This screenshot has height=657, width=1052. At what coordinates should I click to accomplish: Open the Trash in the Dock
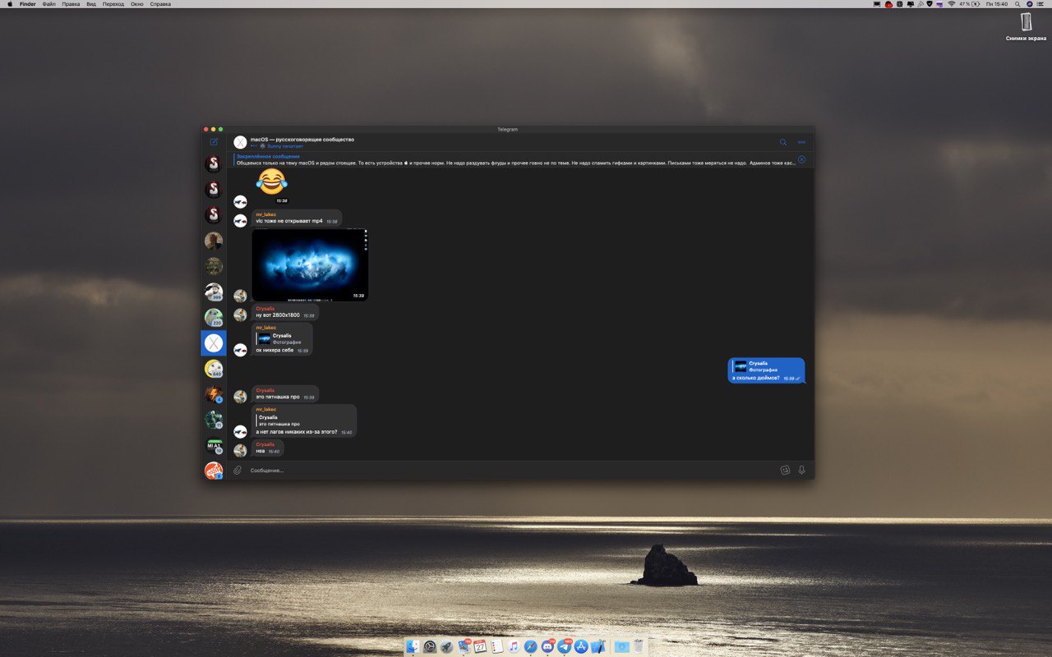click(x=639, y=647)
